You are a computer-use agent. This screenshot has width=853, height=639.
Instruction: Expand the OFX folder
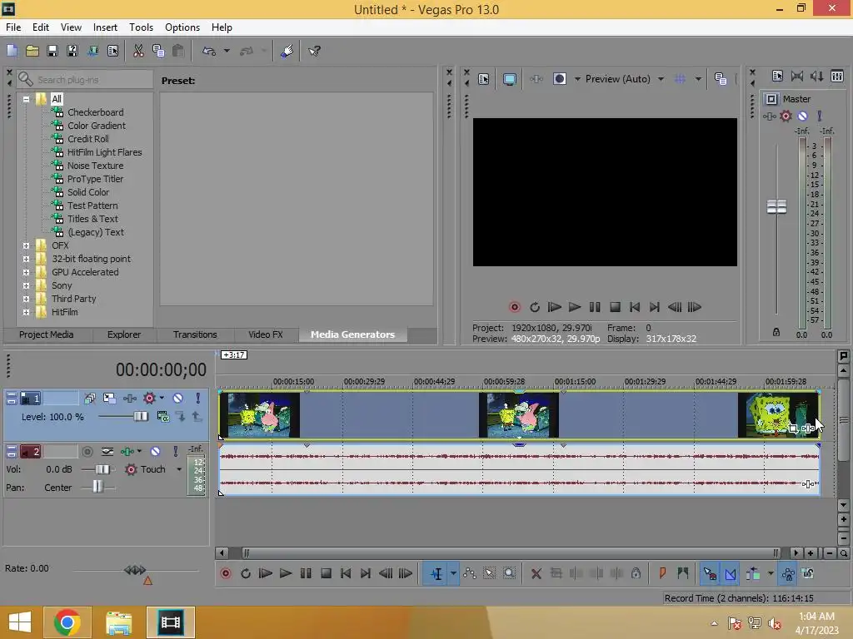(x=26, y=245)
